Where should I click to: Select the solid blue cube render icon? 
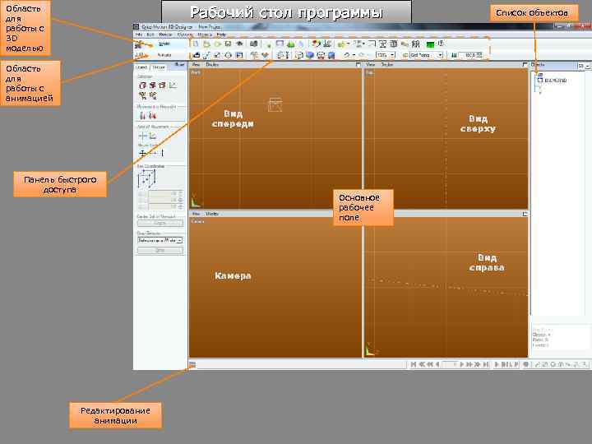(310, 56)
